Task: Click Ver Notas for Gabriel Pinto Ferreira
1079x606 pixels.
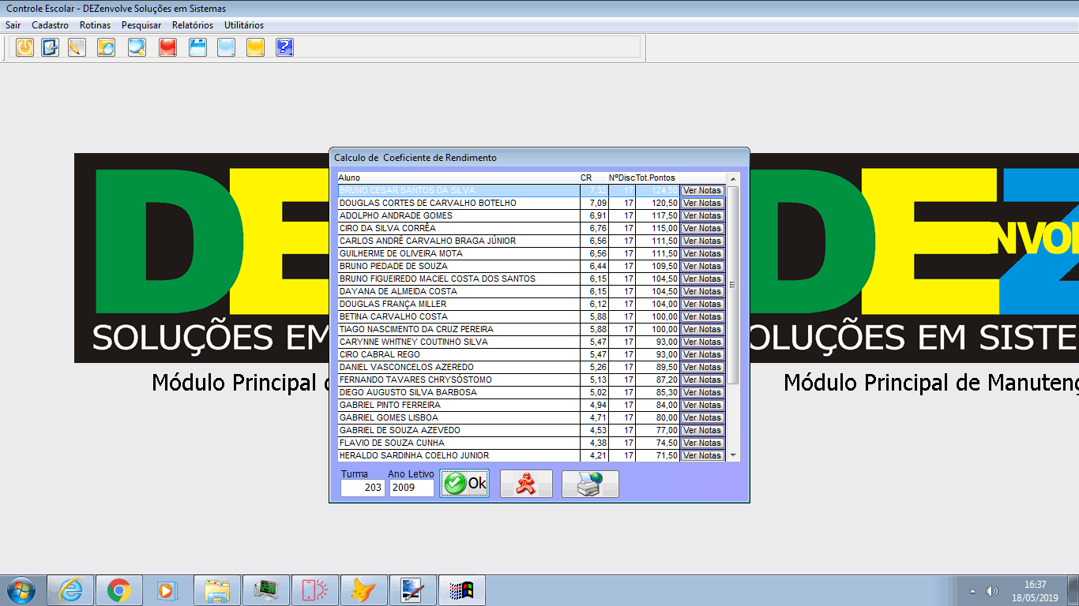Action: point(701,405)
